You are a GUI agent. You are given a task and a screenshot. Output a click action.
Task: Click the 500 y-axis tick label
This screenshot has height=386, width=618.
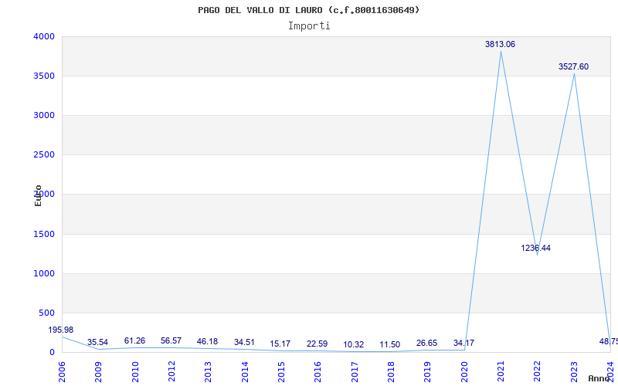[46, 313]
